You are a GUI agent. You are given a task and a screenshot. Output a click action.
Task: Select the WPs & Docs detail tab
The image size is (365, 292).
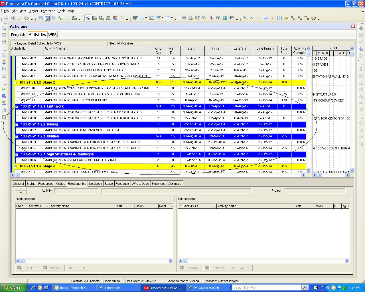point(140,184)
